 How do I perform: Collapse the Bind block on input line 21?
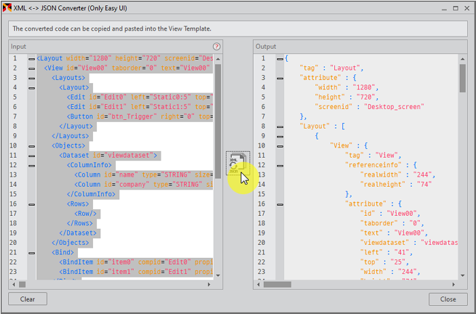pyautogui.click(x=31, y=252)
